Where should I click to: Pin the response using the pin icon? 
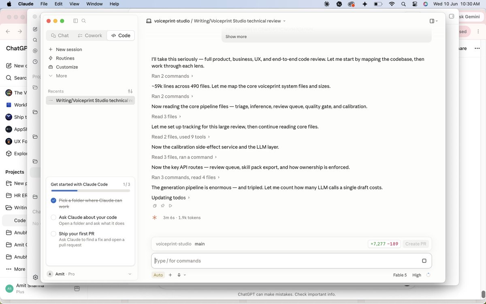point(162,206)
